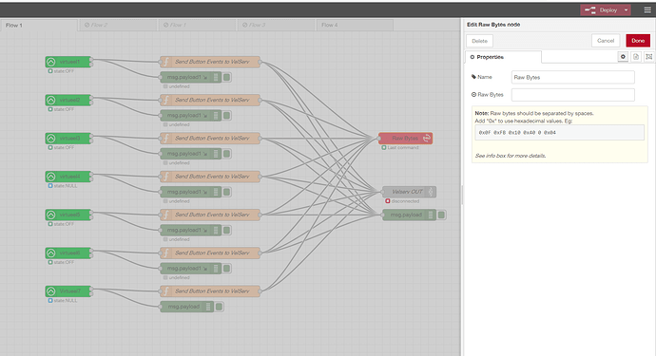Select the virtueel1 button node icon
This screenshot has height=356, width=656.
pyautogui.click(x=51, y=62)
